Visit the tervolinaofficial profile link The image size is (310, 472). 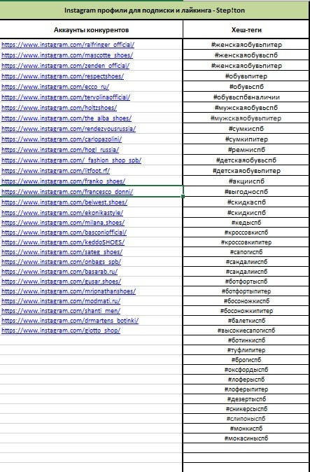point(66,97)
